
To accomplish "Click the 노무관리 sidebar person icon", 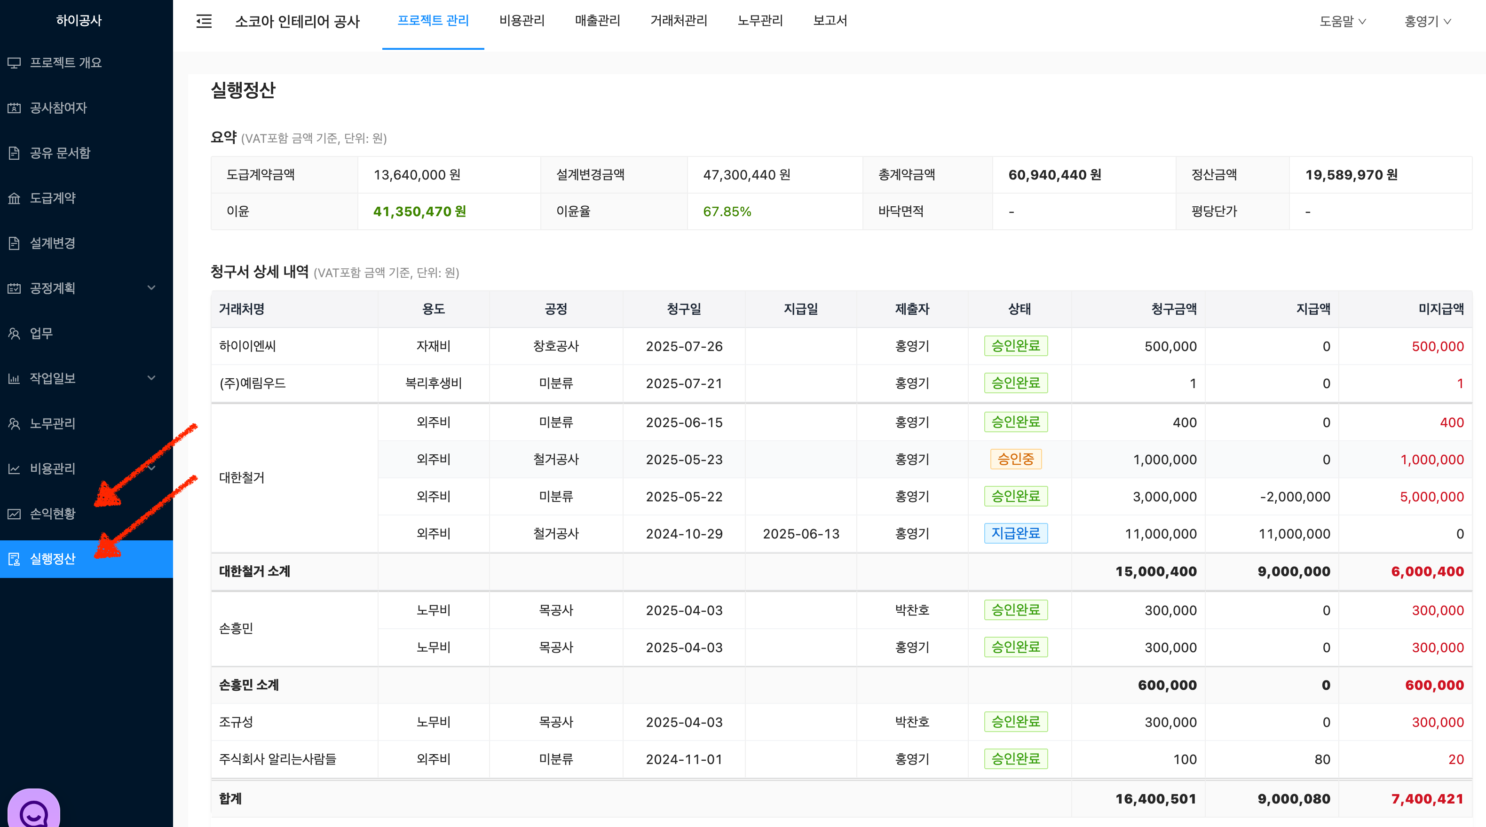I will (14, 423).
